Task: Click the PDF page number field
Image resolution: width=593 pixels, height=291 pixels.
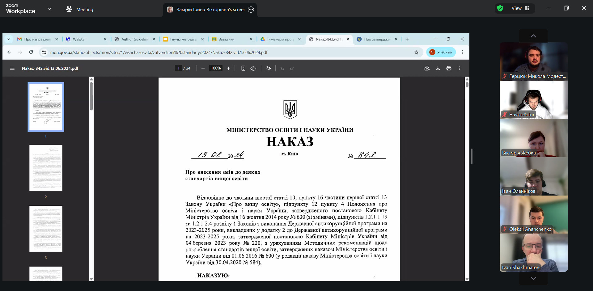Action: pyautogui.click(x=178, y=68)
